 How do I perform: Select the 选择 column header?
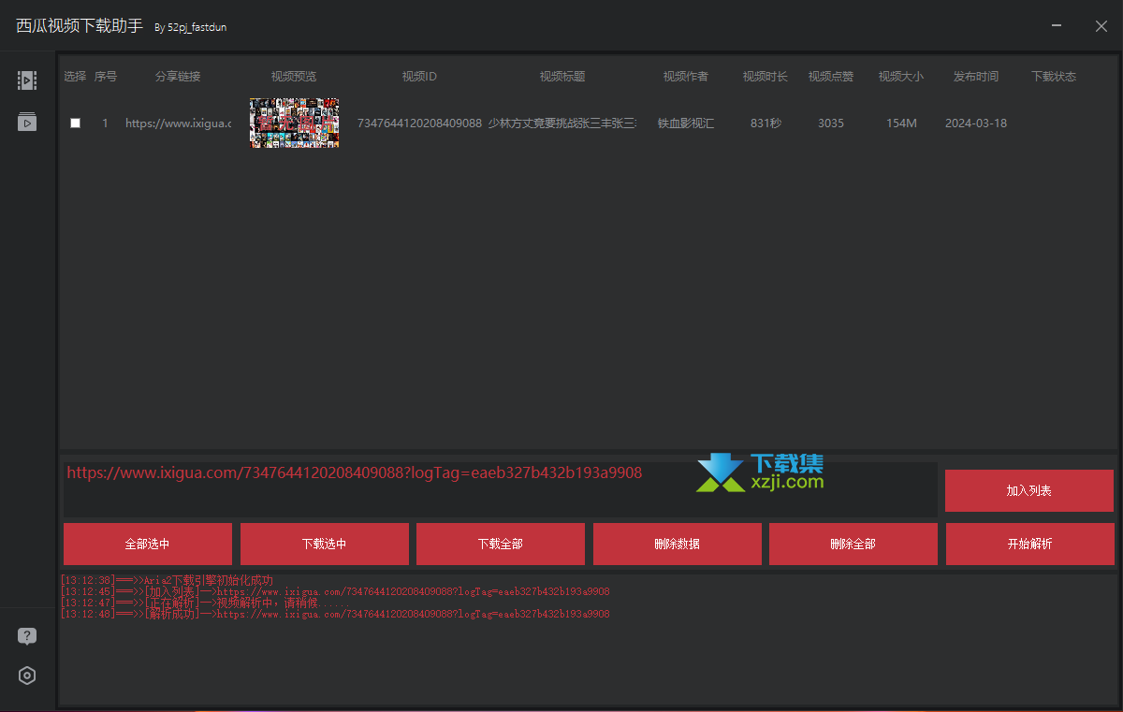76,77
